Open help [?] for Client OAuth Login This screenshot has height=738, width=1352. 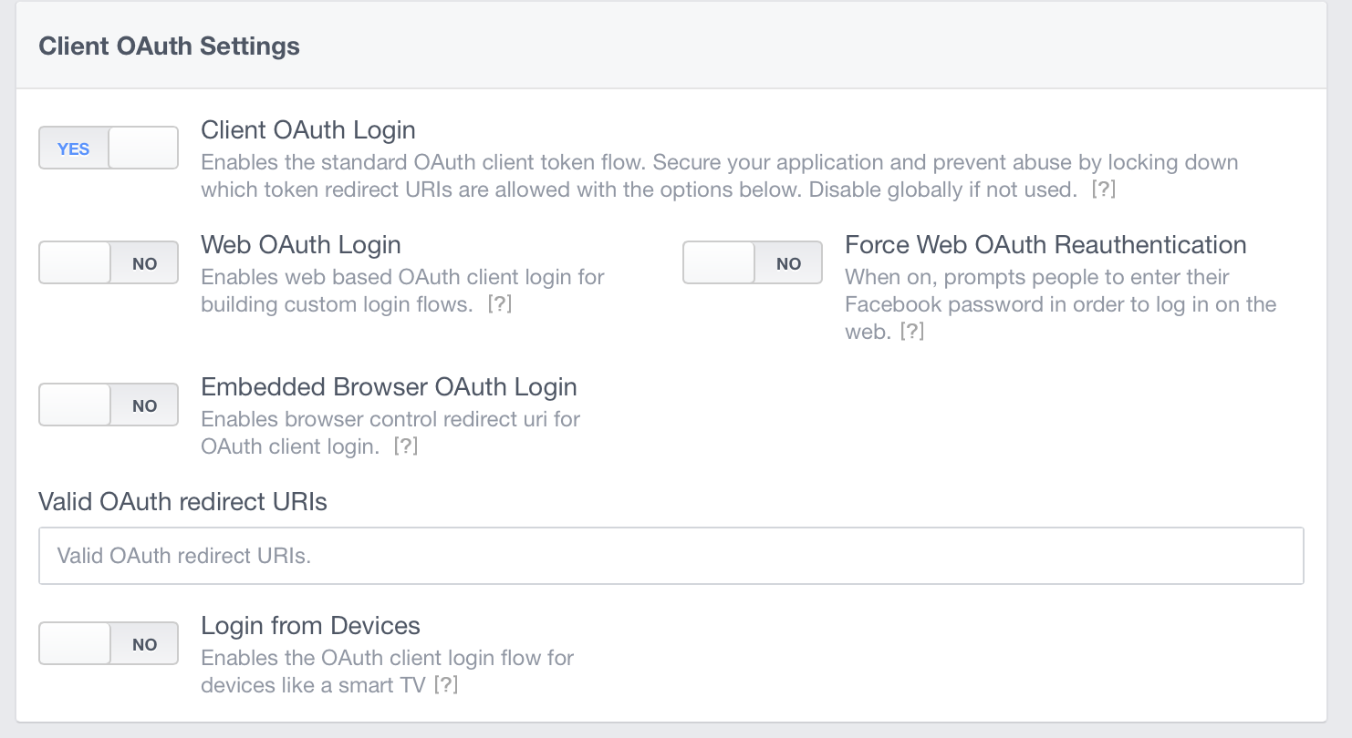tap(1104, 190)
